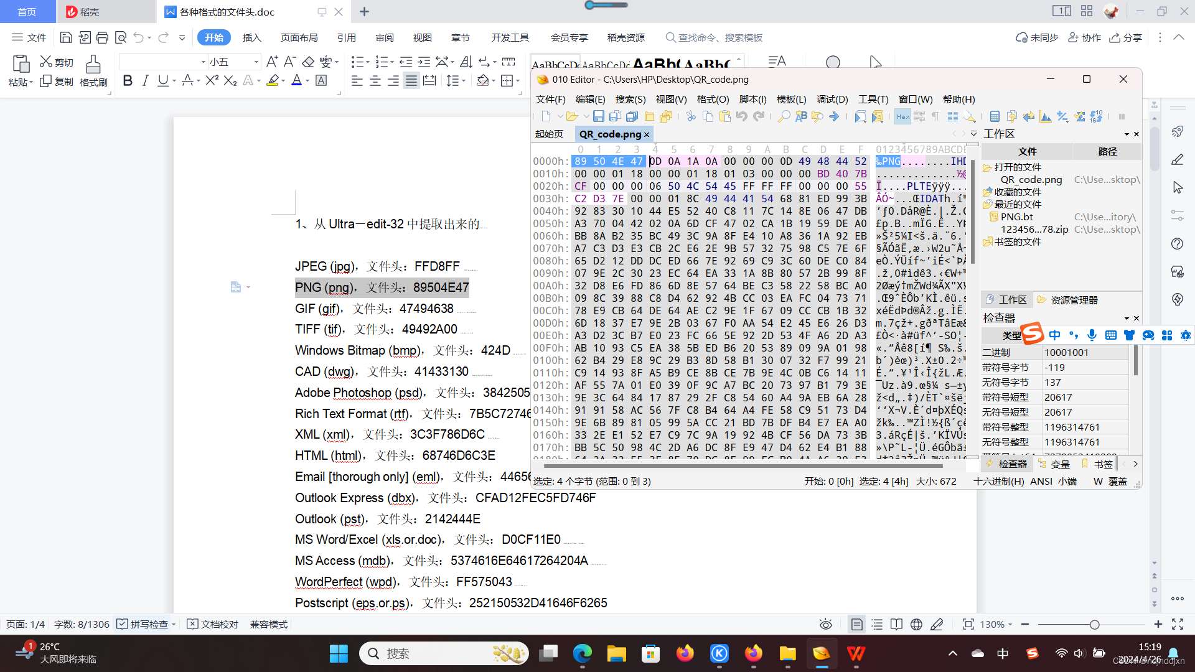
Task: Switch to 变量 tab in inspector panel
Action: (x=1054, y=464)
